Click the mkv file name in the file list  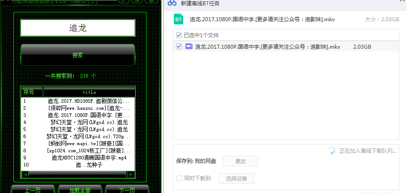pos(267,46)
